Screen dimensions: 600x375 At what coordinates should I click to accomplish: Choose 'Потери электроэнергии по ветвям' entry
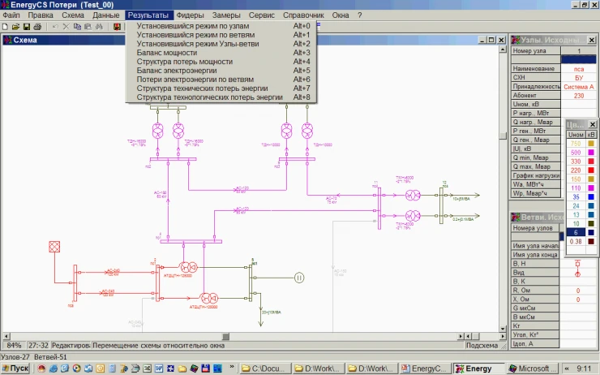(200, 80)
